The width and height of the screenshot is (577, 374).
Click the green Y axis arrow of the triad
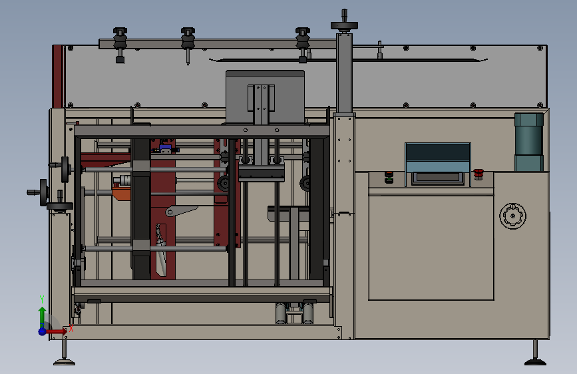click(42, 317)
